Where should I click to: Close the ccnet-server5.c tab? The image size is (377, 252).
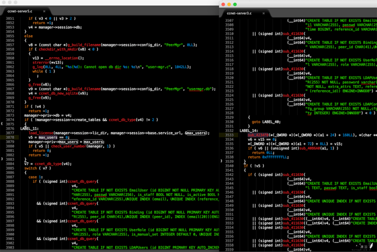coord(44,11)
